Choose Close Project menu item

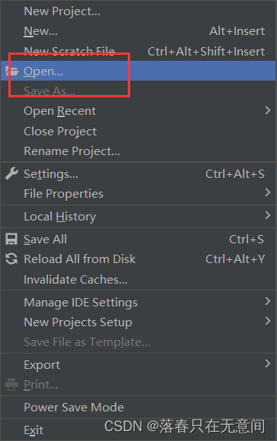[138, 132]
